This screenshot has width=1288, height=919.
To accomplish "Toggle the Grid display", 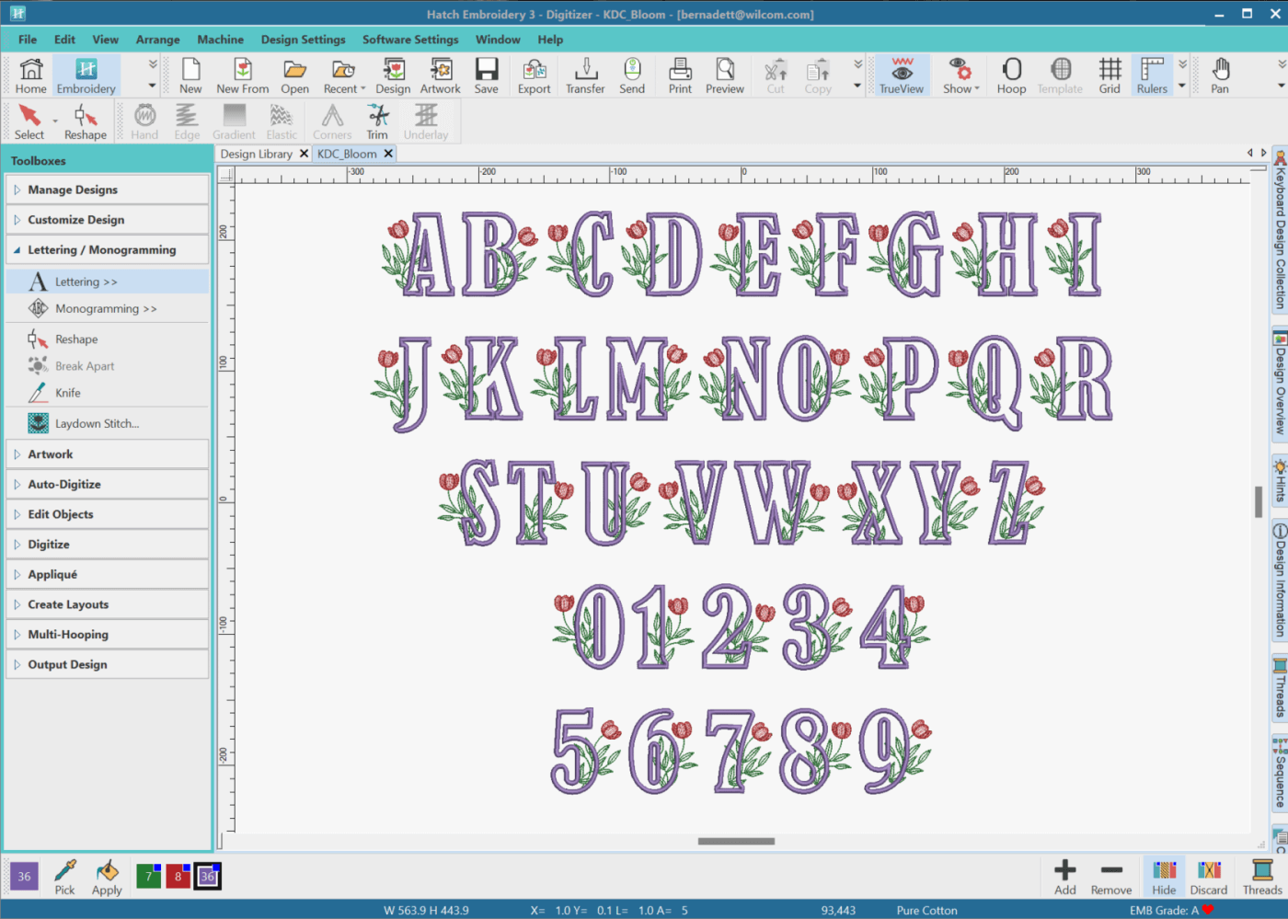I will click(1110, 75).
